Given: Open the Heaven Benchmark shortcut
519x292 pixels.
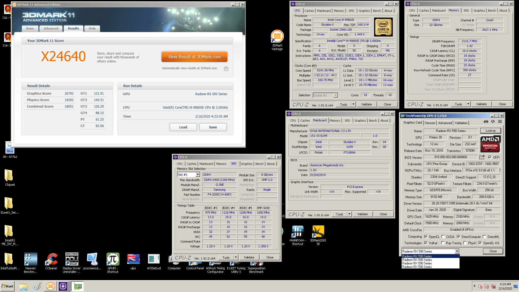Looking at the screenshot, I should coord(31,263).
